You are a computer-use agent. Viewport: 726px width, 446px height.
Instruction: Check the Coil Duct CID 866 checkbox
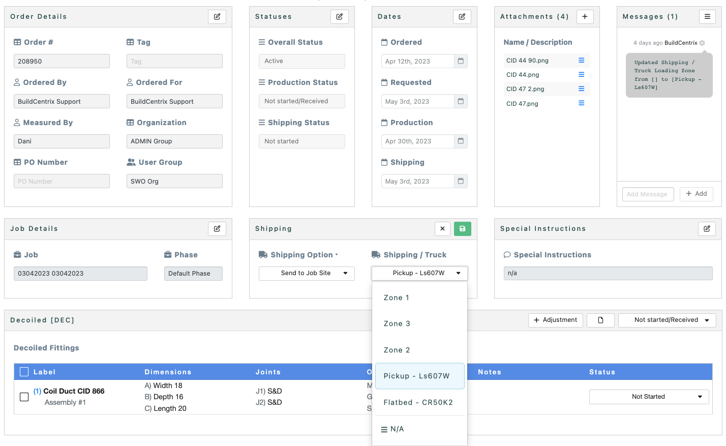[24, 397]
